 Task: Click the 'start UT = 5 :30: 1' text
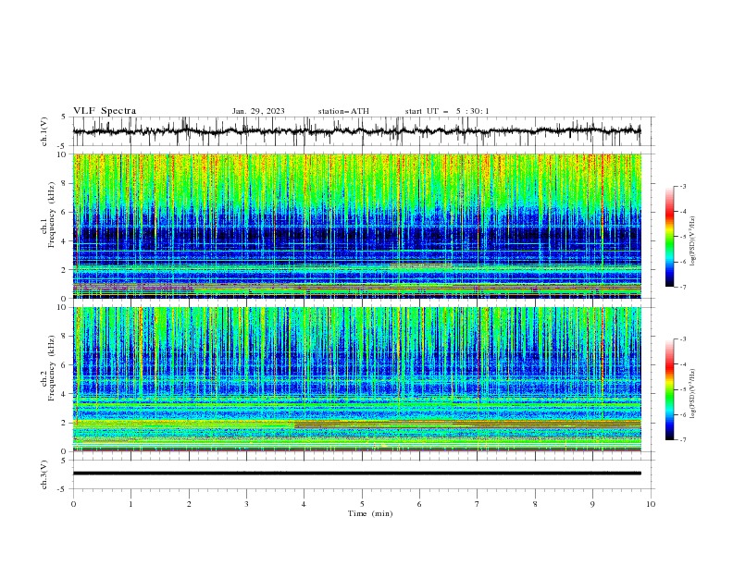pyautogui.click(x=447, y=111)
